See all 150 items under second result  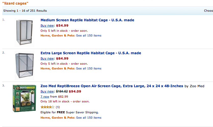click(x=89, y=68)
